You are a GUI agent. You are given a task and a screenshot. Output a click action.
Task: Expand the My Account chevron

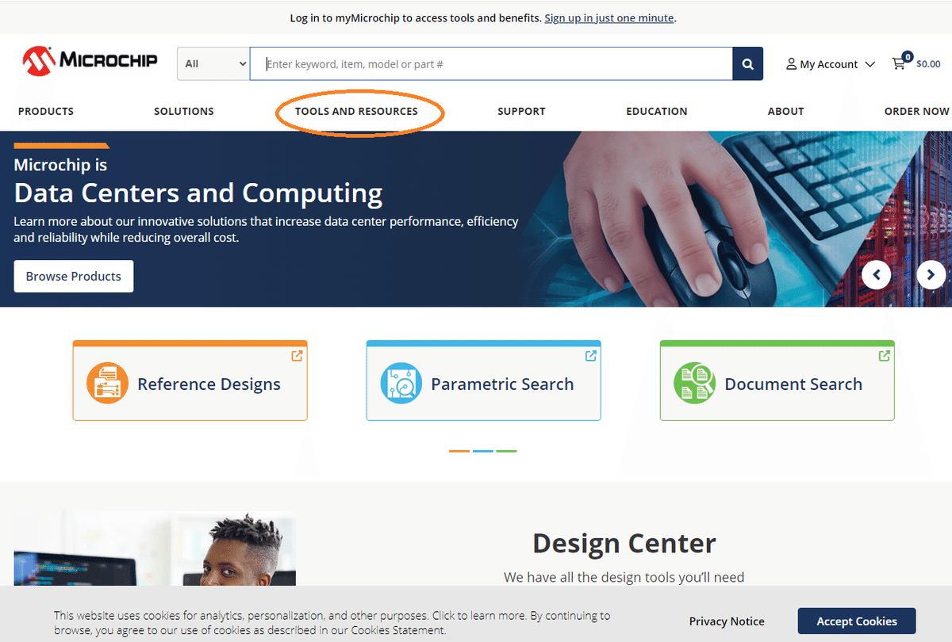(x=869, y=64)
